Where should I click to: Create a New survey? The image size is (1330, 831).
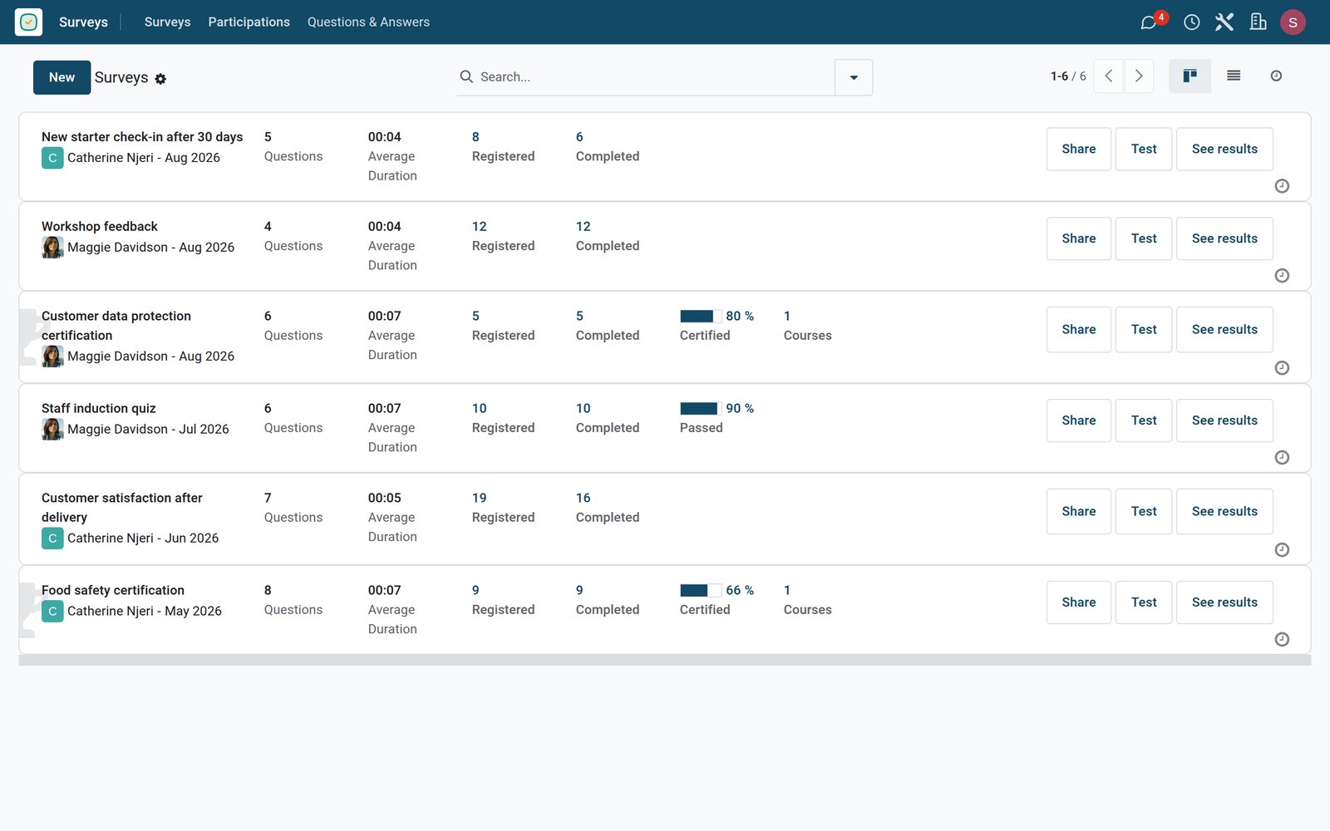[62, 77]
